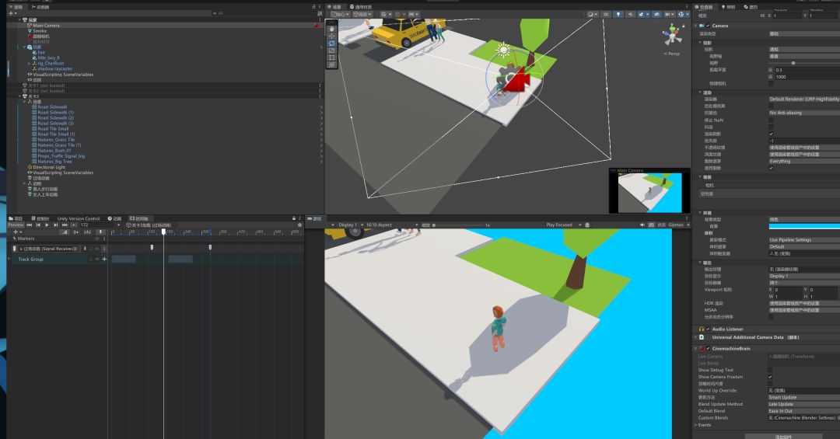
Task: Open the Smart Update method dropdown
Action: coord(804,398)
